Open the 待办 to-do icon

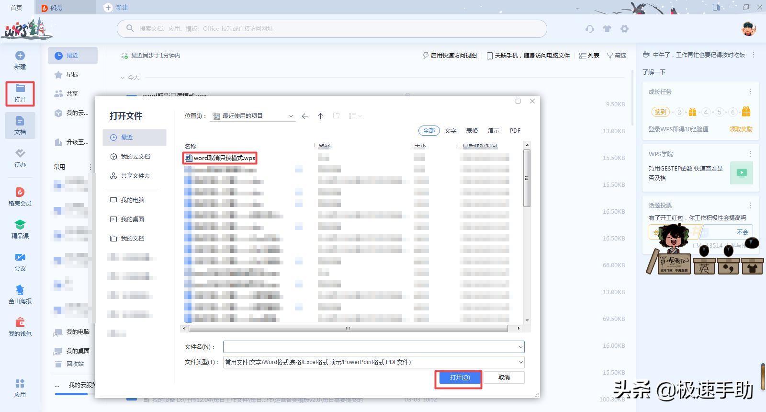tap(20, 153)
